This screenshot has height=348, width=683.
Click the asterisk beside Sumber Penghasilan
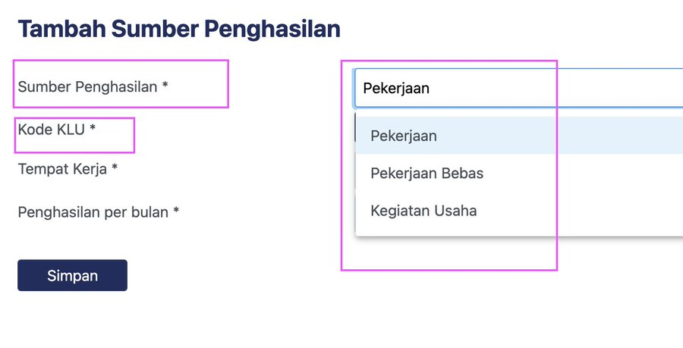pos(165,86)
